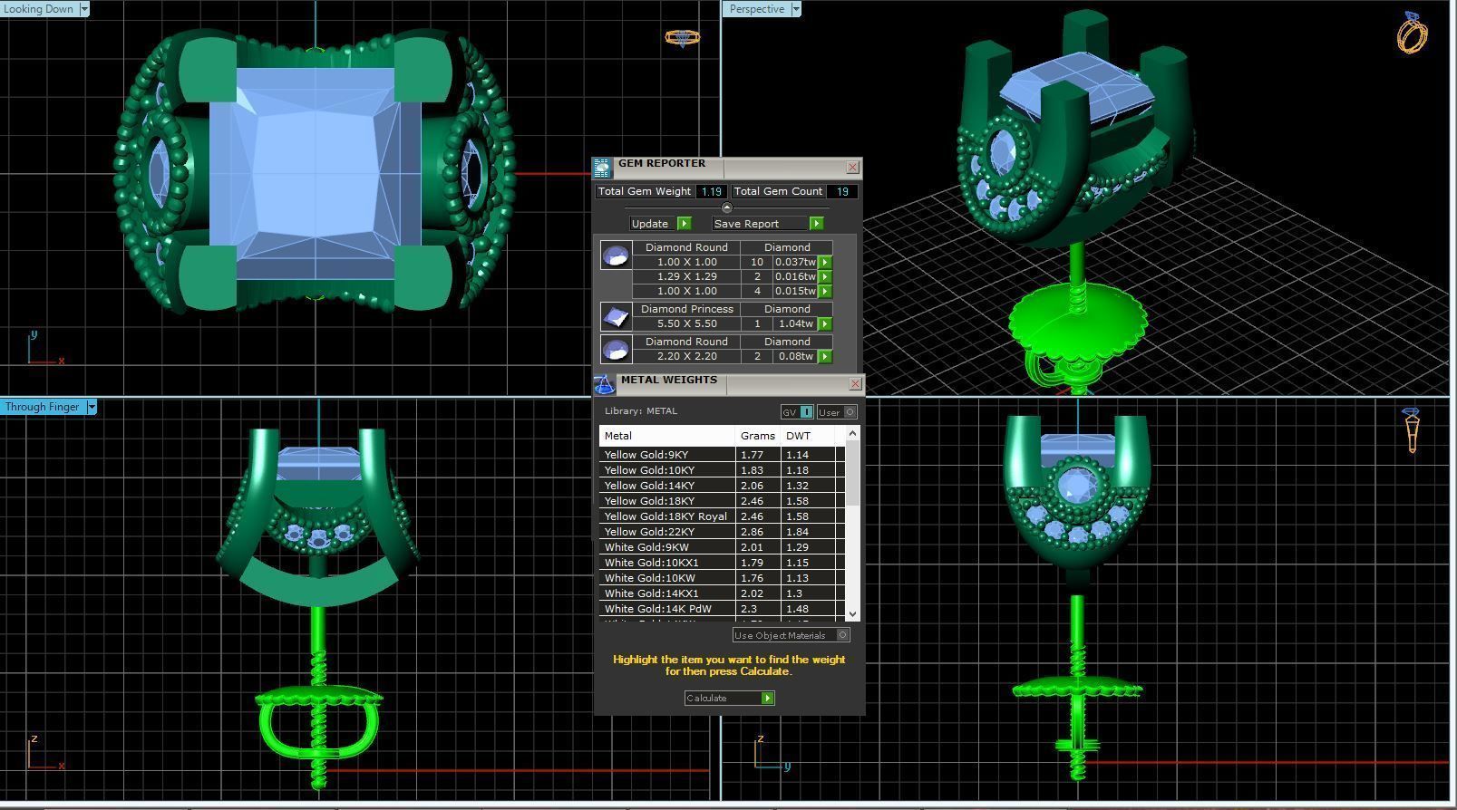Select White Gold:14K PdW metal row
The image size is (1457, 810).
[x=722, y=609]
